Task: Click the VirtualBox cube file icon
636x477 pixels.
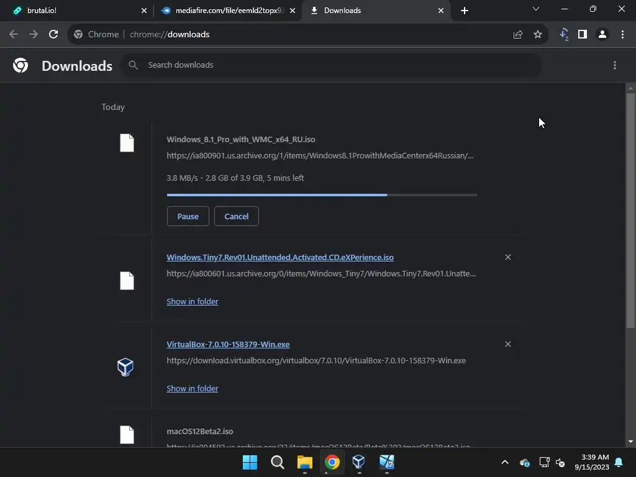Action: click(125, 367)
